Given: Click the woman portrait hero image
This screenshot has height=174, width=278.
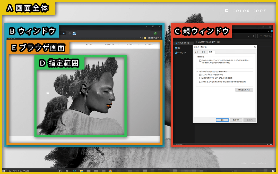Looking at the screenshot, I should [x=81, y=96].
